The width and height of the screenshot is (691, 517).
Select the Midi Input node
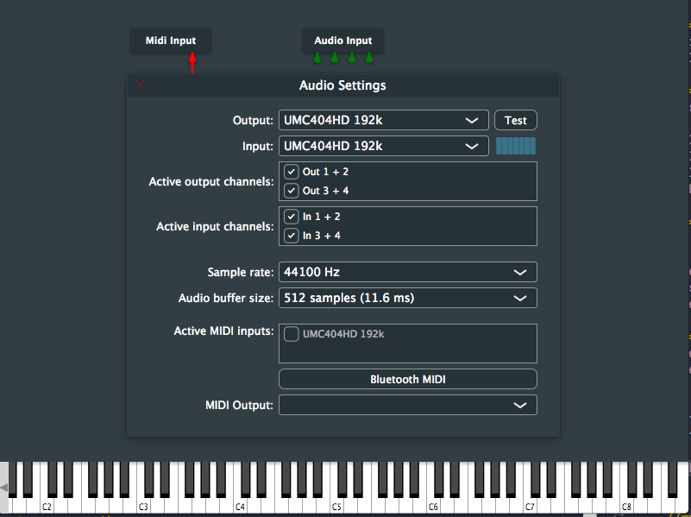tap(170, 41)
